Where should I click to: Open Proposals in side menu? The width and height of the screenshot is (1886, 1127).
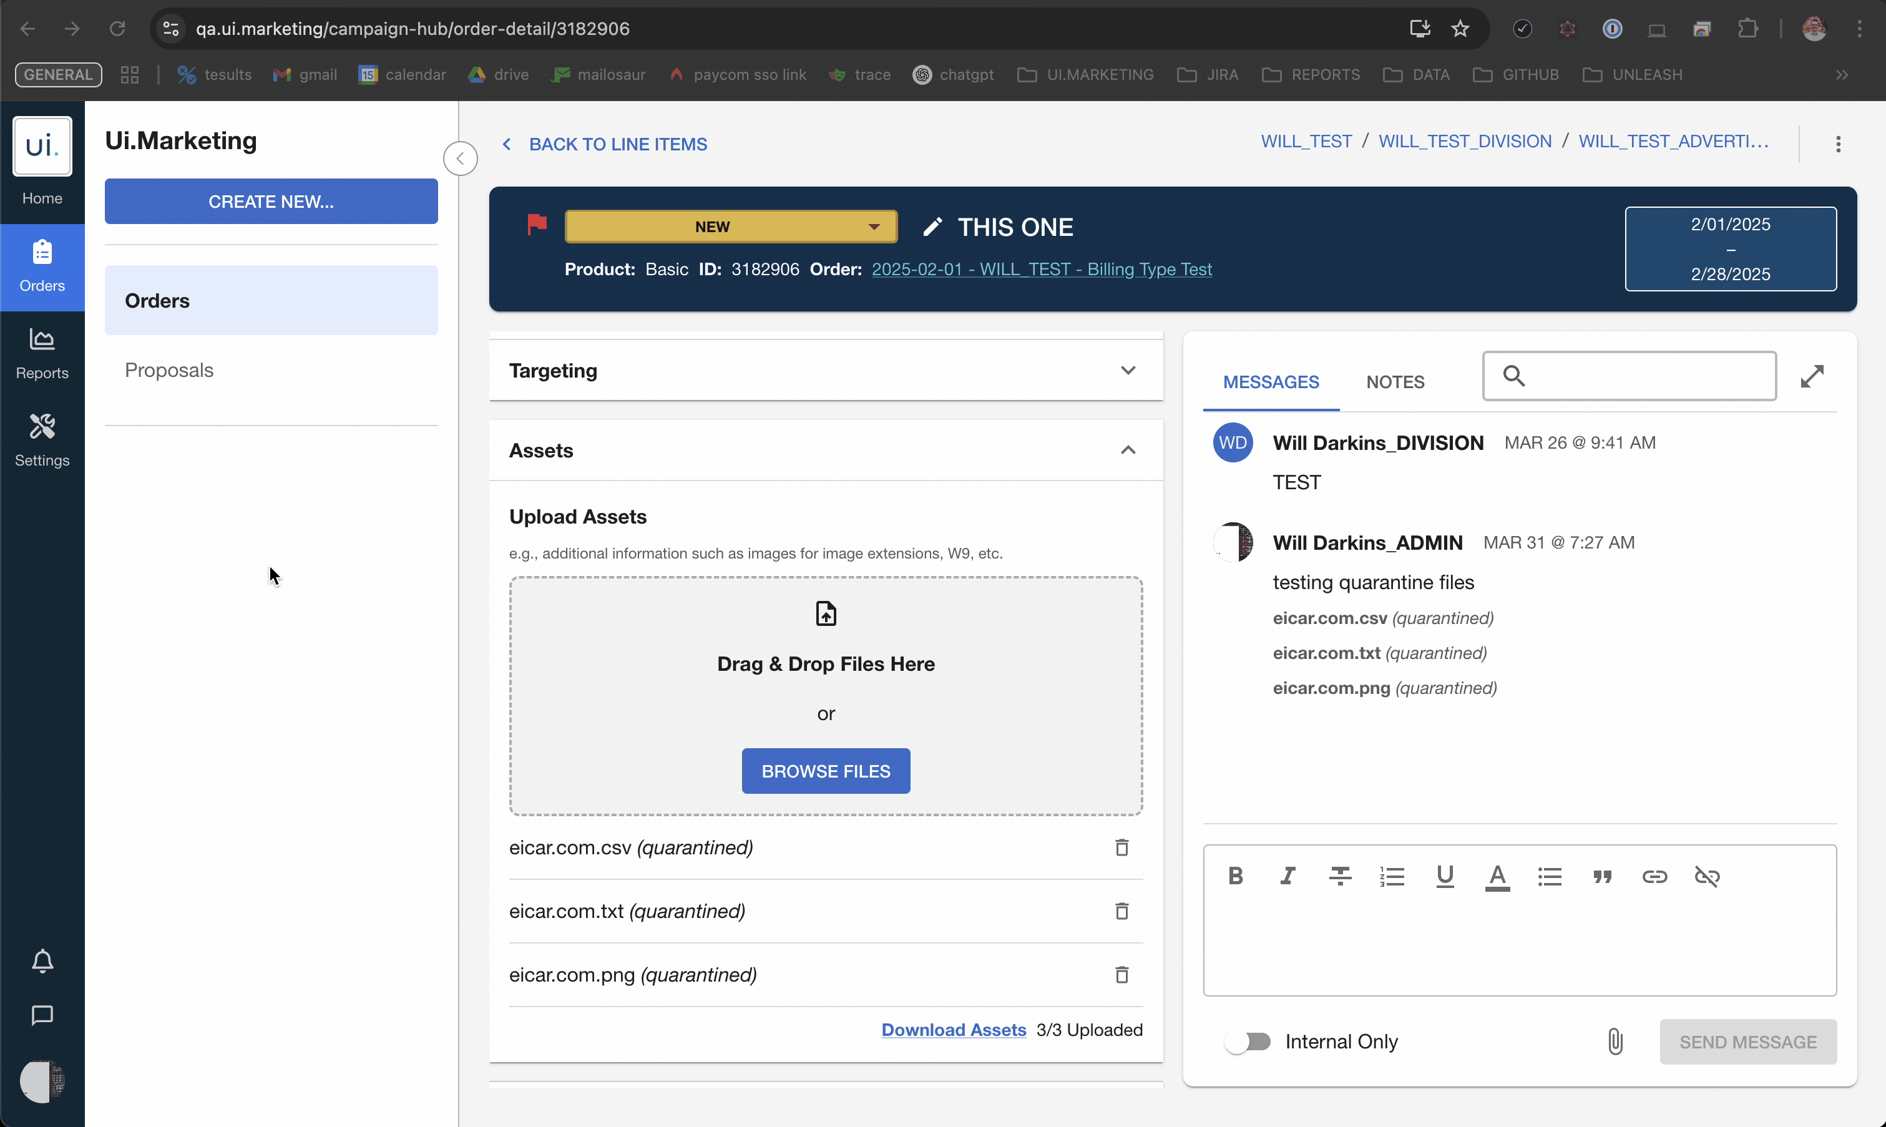169,371
